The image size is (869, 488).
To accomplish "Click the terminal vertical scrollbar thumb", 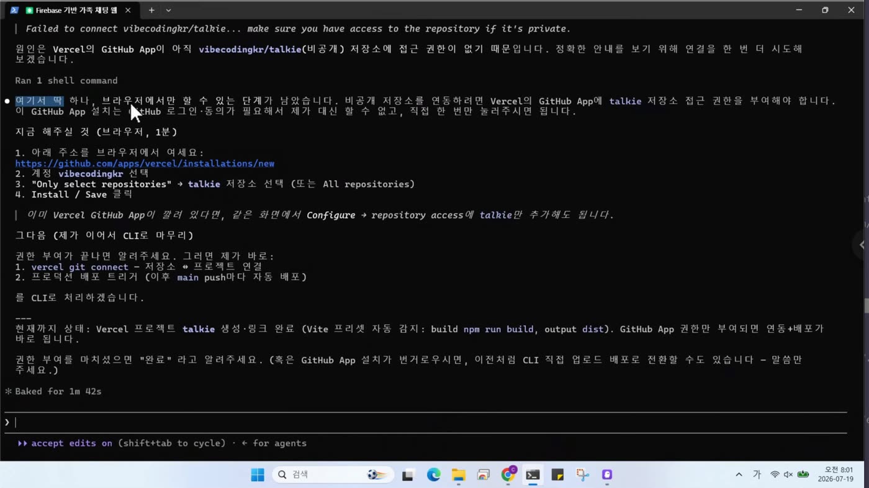I will tap(867, 306).
